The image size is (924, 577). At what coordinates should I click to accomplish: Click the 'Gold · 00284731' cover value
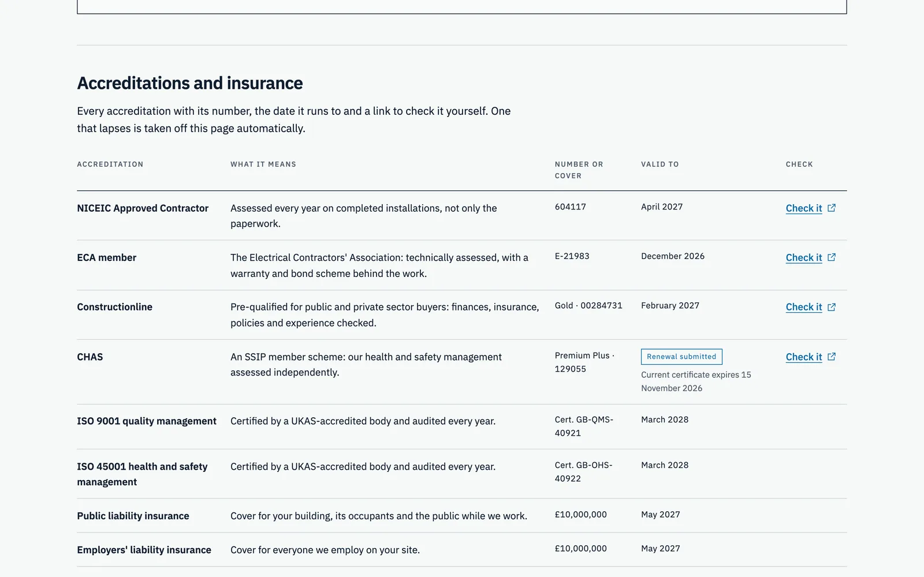click(588, 306)
